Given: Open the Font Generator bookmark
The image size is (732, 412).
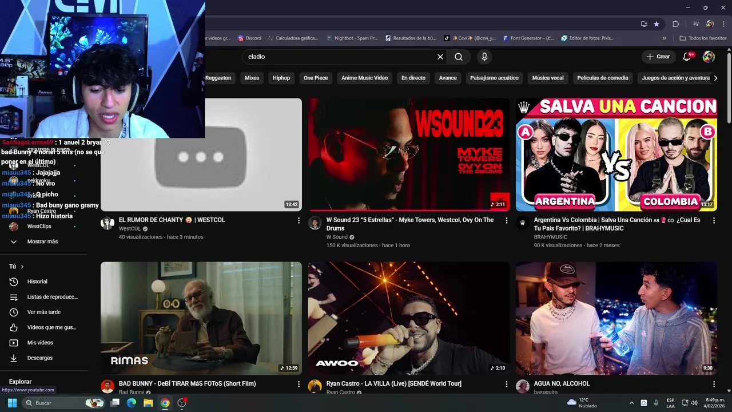Looking at the screenshot, I should click(x=528, y=38).
